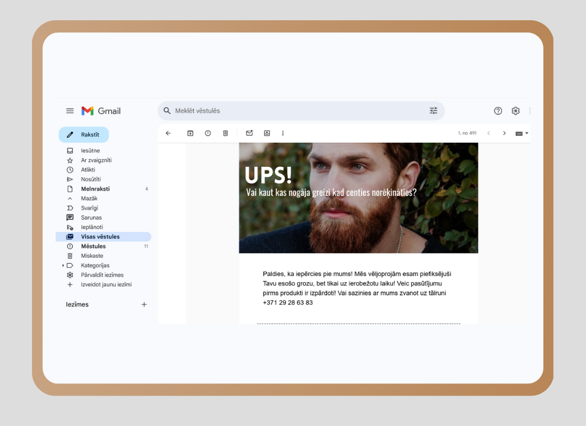Go to the next email with right chevron
Screen dimensions: 586x426
coord(504,133)
